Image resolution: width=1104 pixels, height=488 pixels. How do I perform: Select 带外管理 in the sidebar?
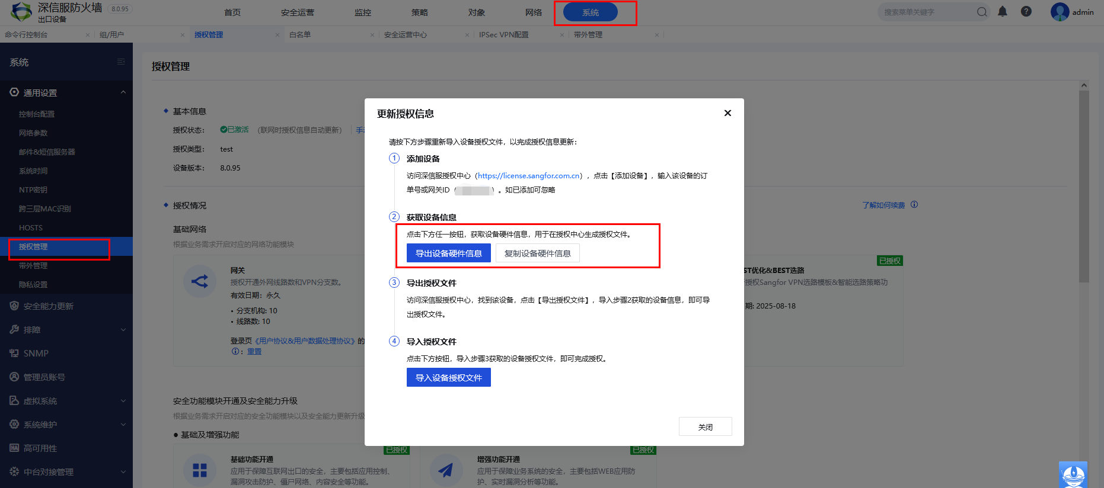pyautogui.click(x=33, y=266)
